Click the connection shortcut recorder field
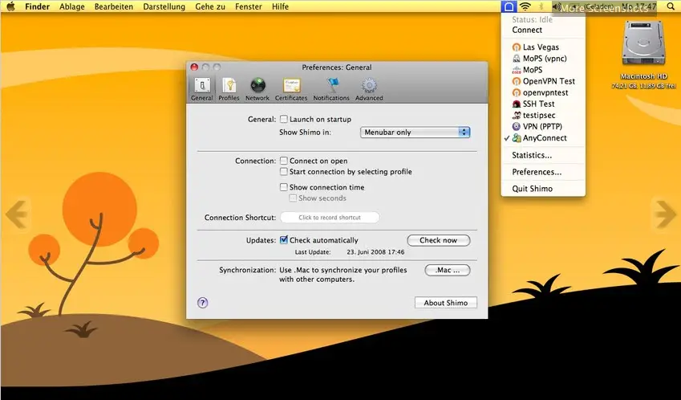This screenshot has width=681, height=400. click(x=330, y=217)
